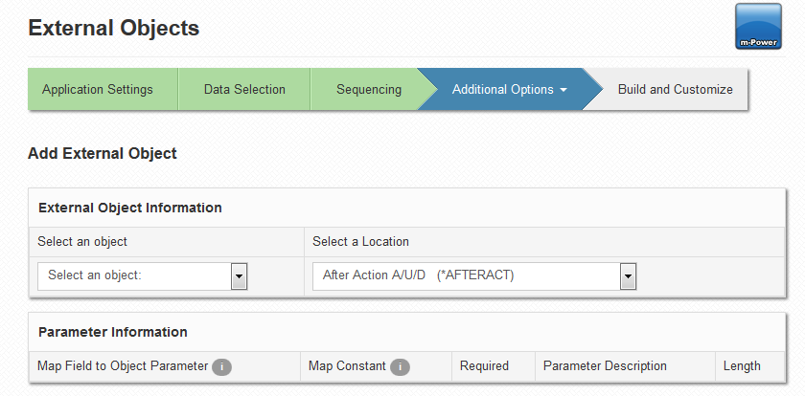This screenshot has height=396, width=805.
Task: Click the Map Field to Object Parameter header text
Action: tap(123, 365)
